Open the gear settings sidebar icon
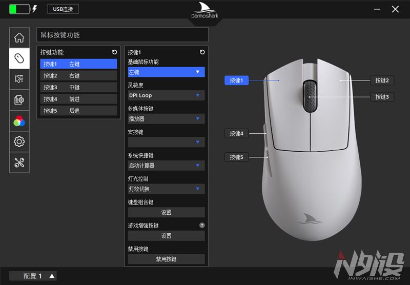 tap(19, 141)
